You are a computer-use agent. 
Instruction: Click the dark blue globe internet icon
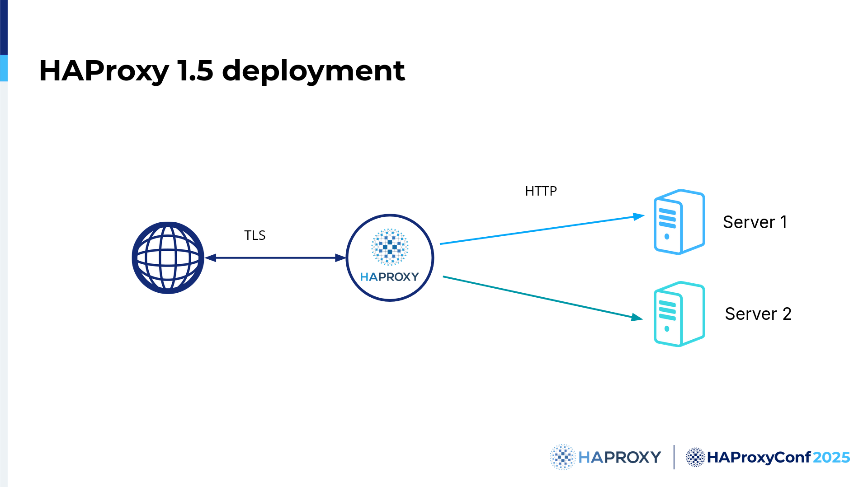tap(168, 258)
